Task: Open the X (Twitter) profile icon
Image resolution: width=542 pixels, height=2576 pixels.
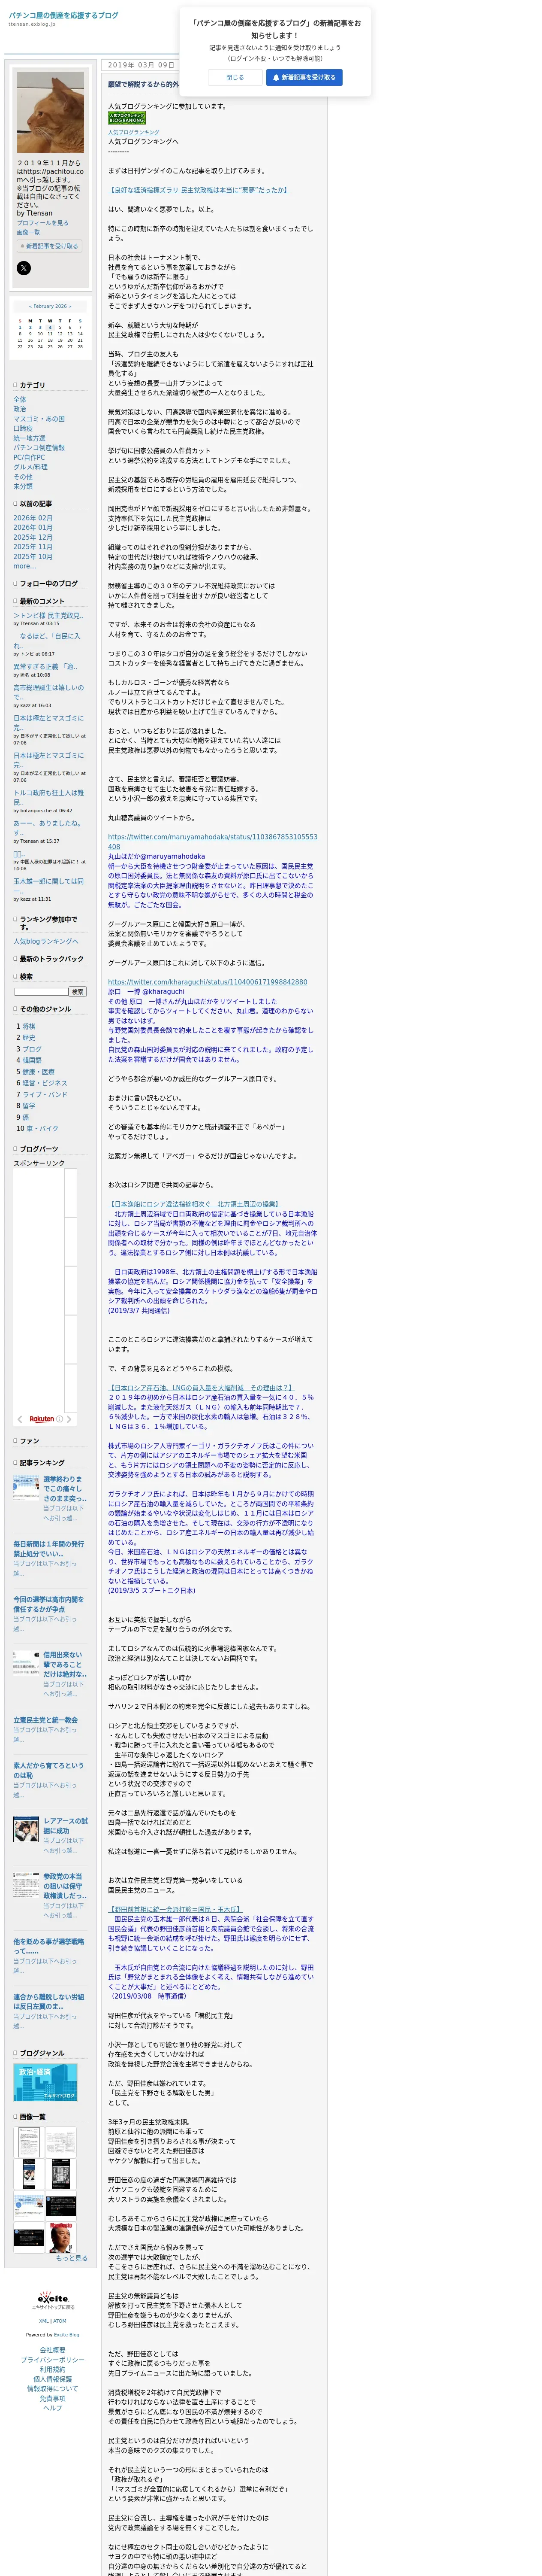Action: 24,268
